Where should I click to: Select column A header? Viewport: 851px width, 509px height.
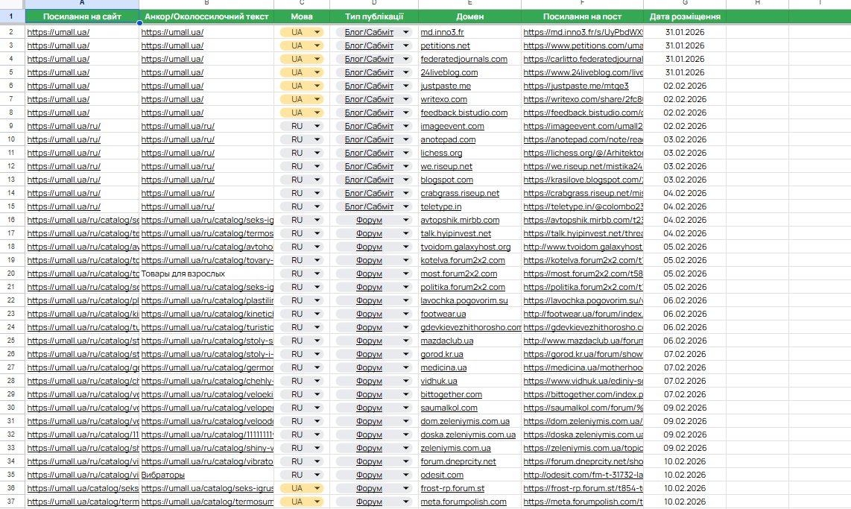(x=82, y=4)
